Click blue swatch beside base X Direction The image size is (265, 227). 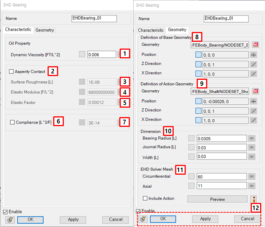[x=199, y=74]
